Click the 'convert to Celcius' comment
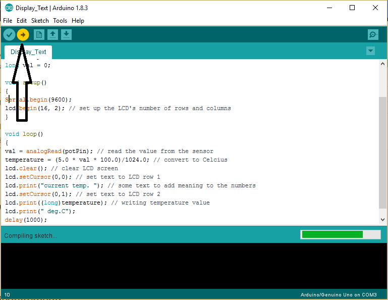Image resolution: width=388 pixels, height=300 pixels. pos(190,160)
